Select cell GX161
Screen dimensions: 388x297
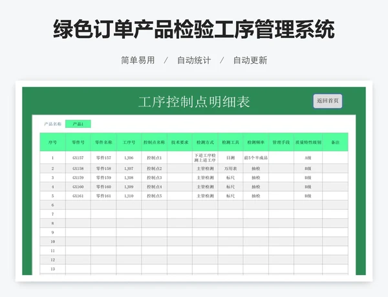[x=78, y=196]
